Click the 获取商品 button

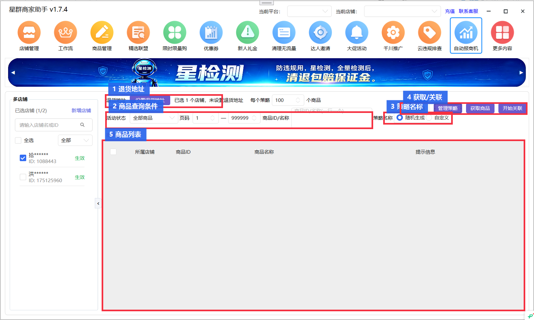[480, 108]
